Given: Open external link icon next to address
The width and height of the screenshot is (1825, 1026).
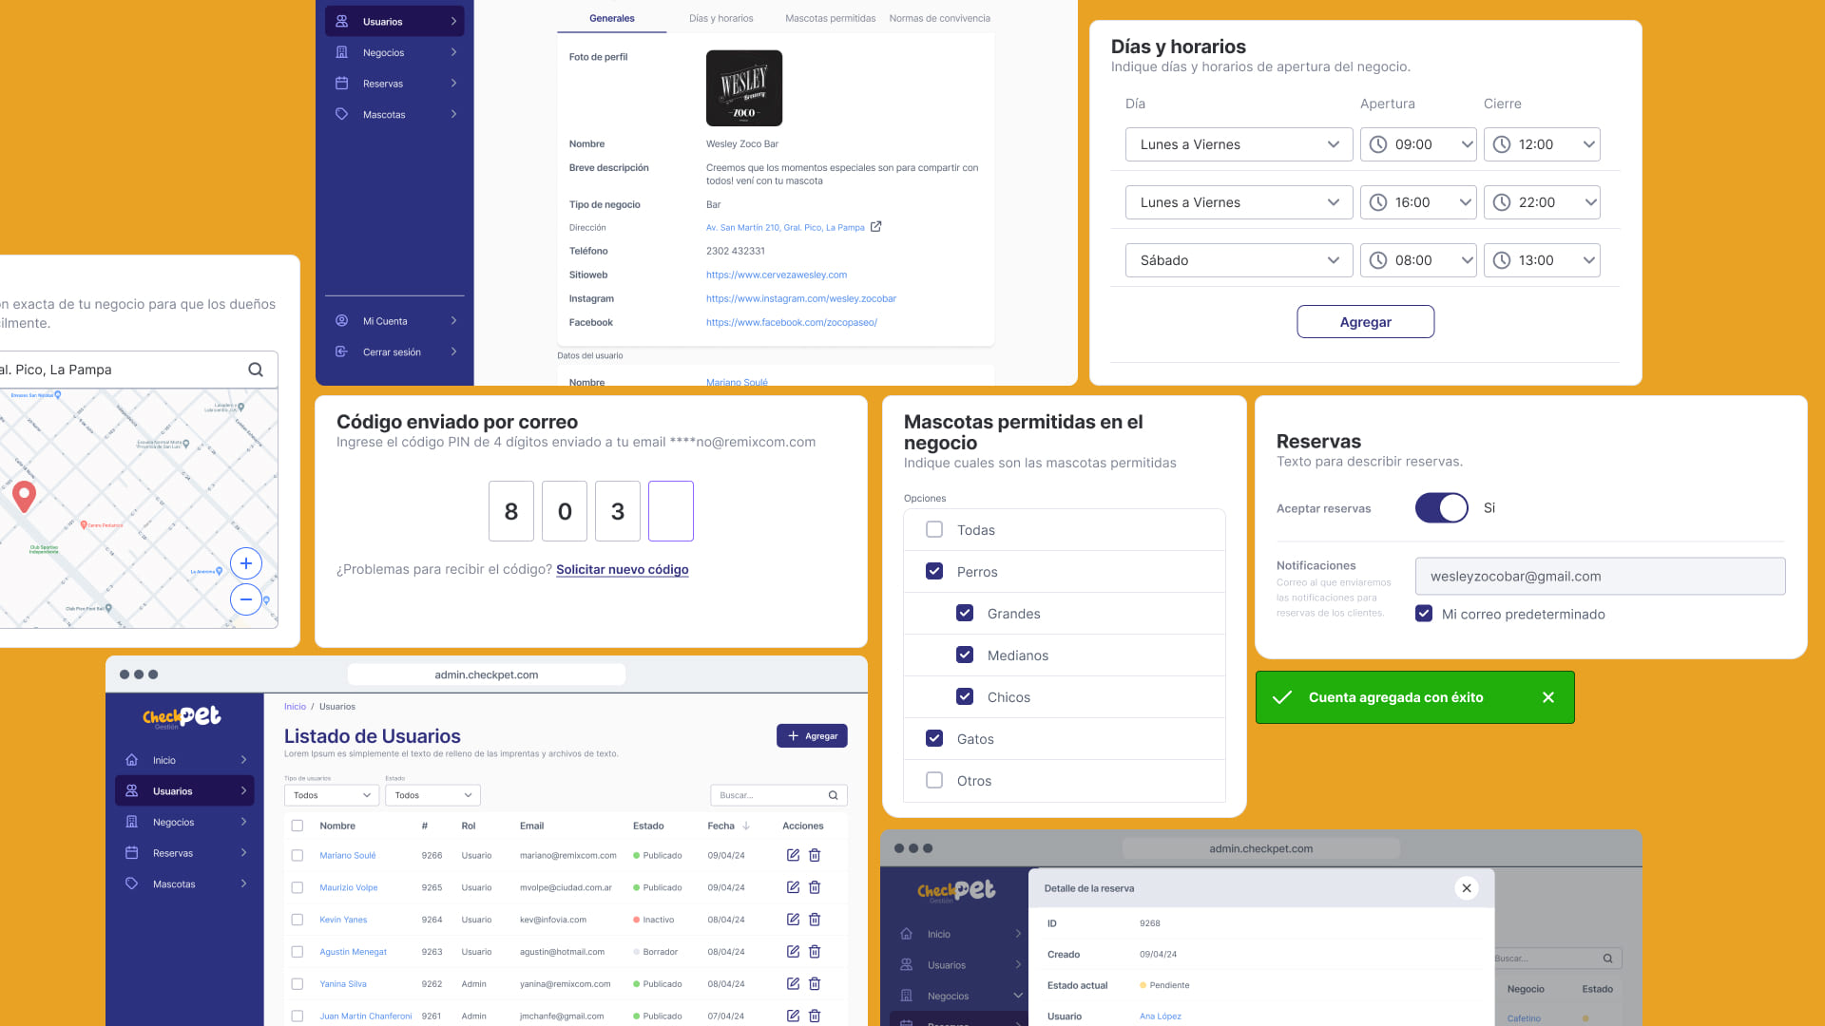Looking at the screenshot, I should [876, 226].
